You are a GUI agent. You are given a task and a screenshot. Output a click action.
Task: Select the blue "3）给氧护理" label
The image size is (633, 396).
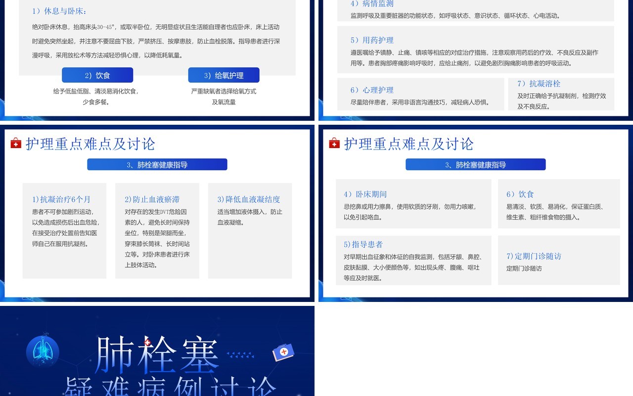coord(224,75)
